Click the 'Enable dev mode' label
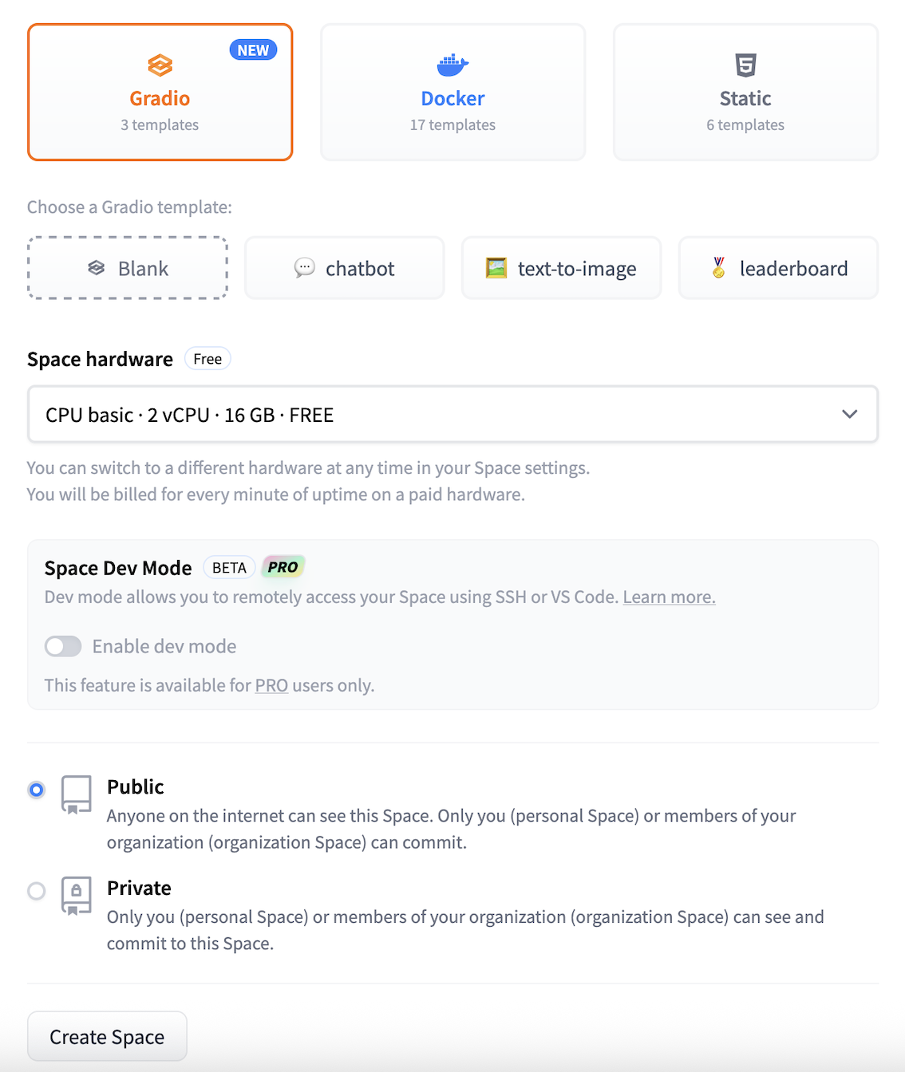905x1072 pixels. point(164,646)
